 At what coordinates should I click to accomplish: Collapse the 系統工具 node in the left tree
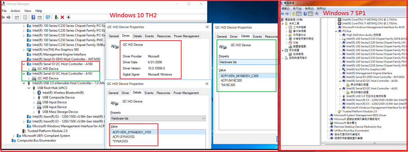[x=283, y=23]
